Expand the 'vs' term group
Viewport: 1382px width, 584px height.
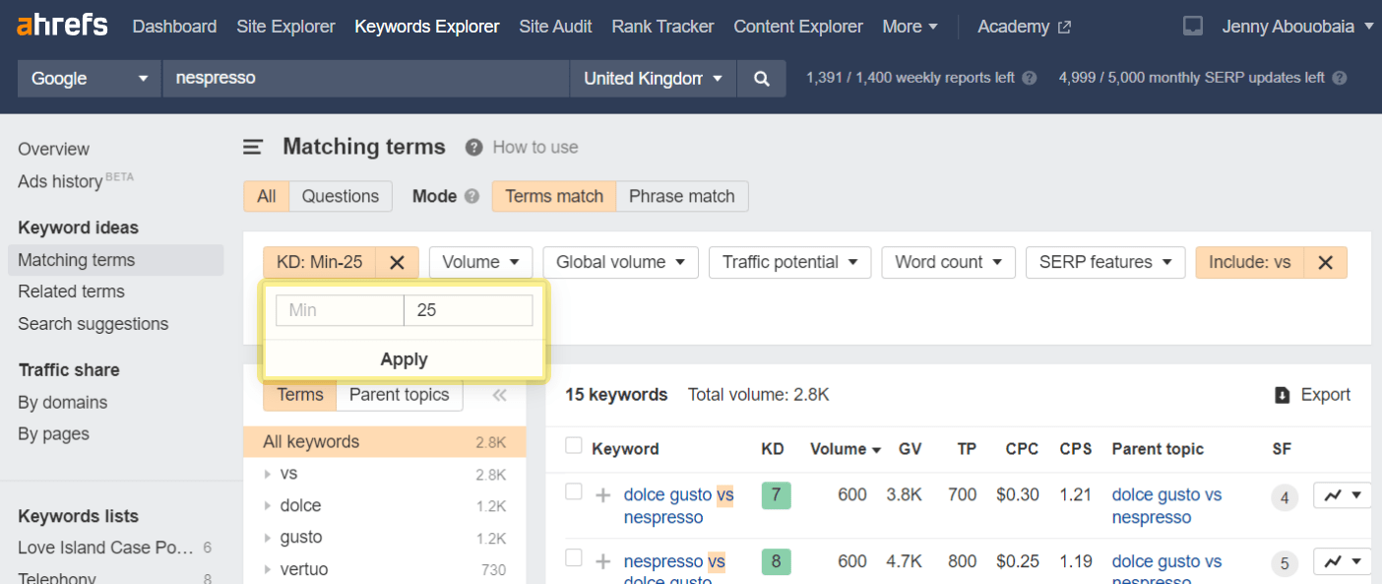[x=268, y=474]
